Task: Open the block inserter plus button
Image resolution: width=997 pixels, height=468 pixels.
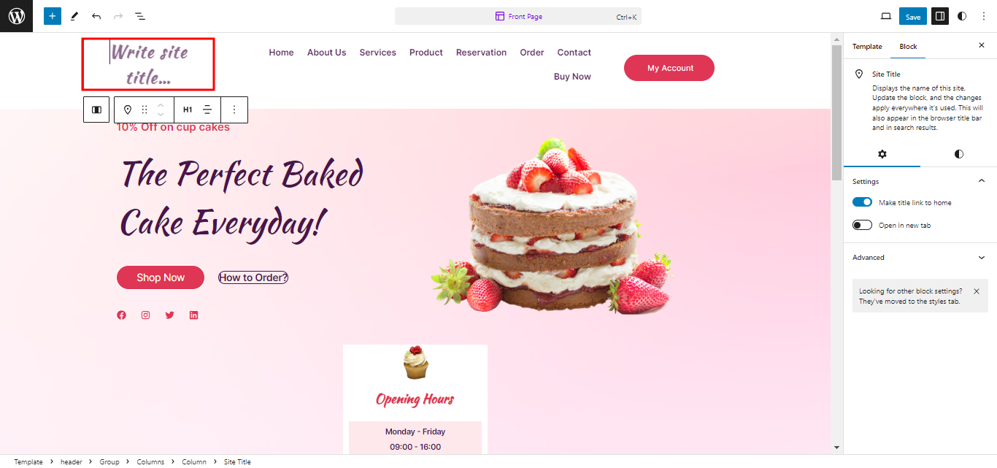Action: [53, 15]
